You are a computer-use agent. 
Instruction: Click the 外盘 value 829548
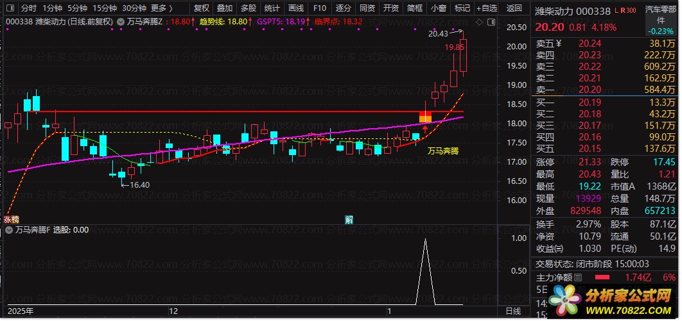tap(586, 211)
